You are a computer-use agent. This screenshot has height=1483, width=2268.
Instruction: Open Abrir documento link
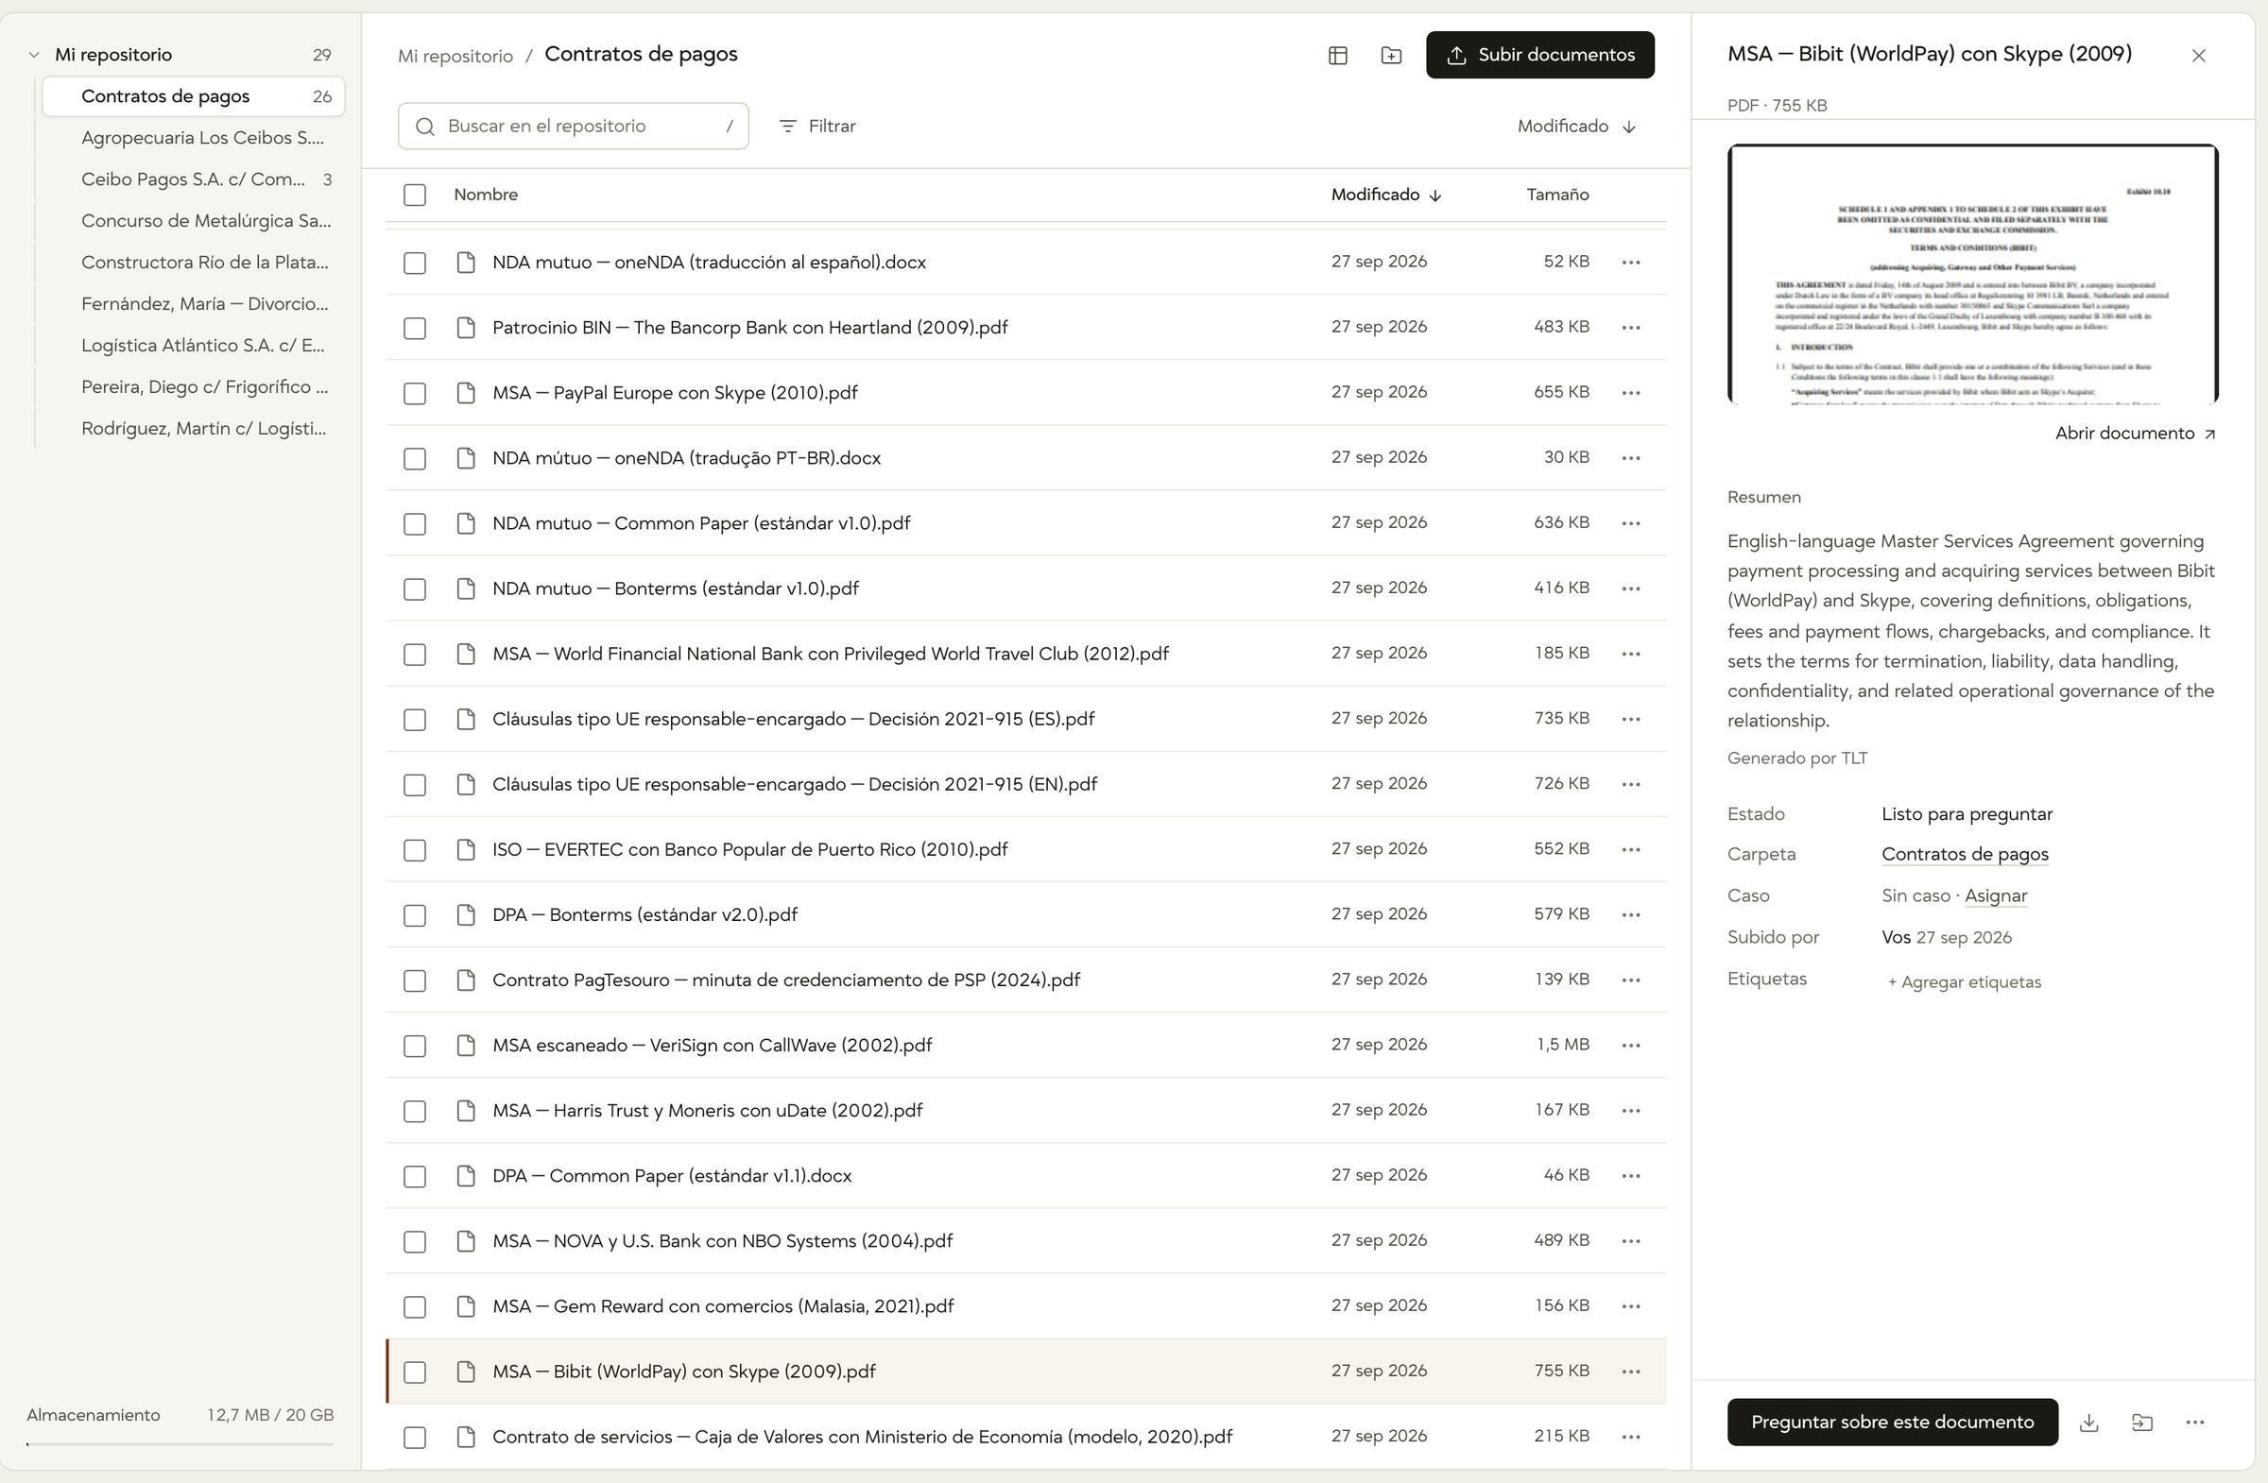[2135, 434]
